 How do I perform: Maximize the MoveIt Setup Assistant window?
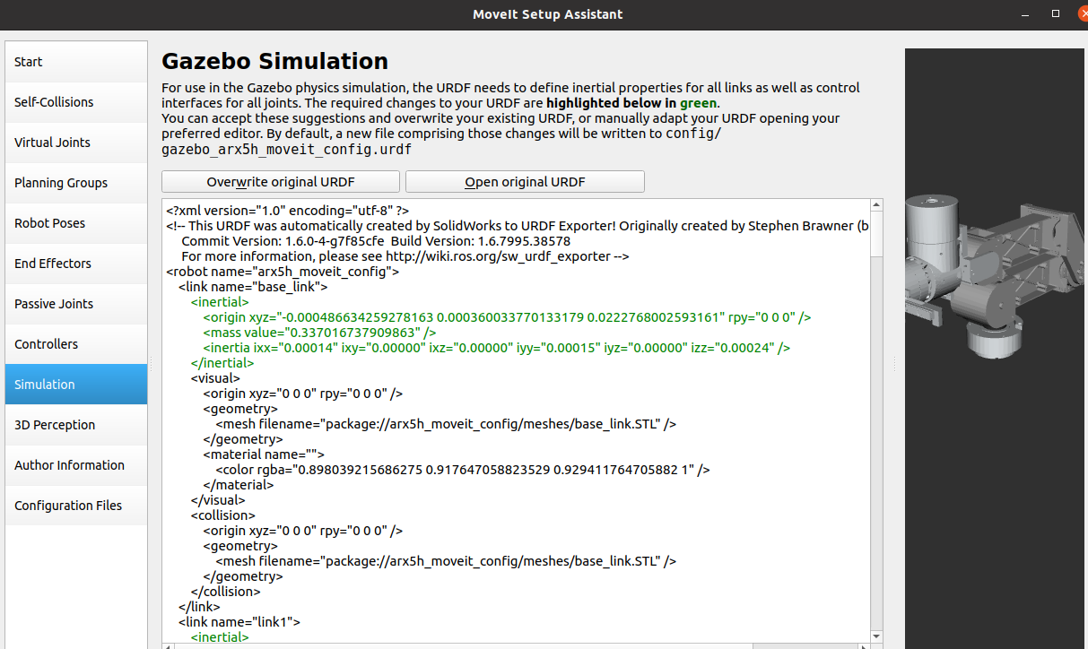click(x=1056, y=13)
